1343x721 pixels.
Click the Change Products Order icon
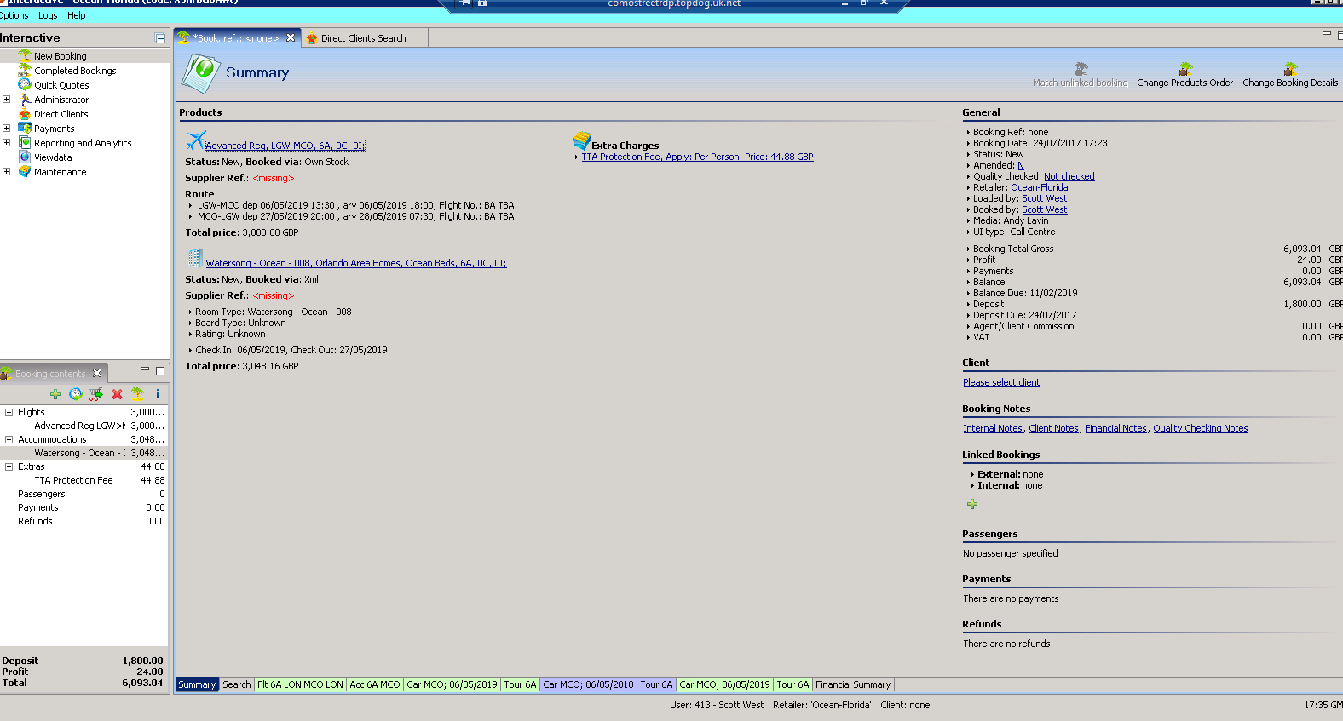pos(1185,69)
